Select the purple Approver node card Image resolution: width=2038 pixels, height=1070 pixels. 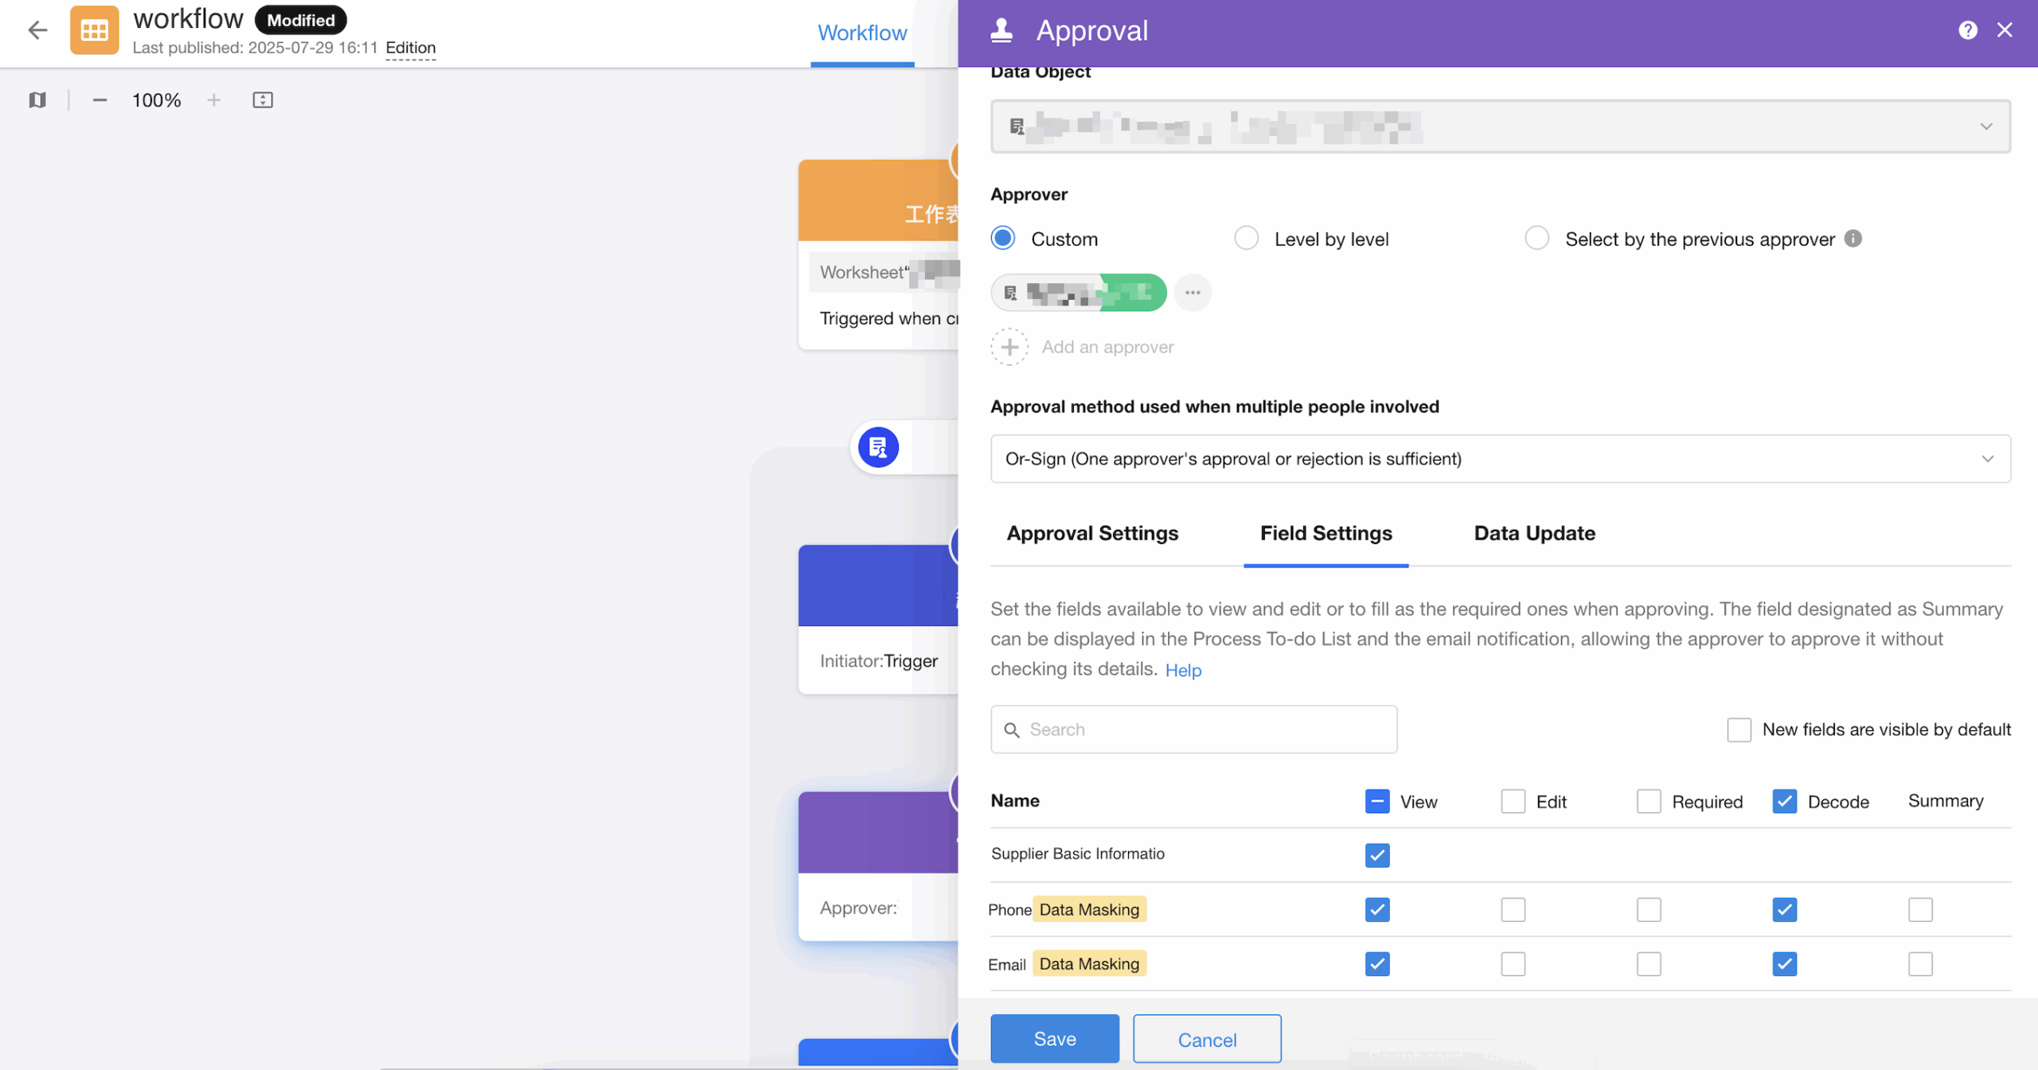click(878, 866)
